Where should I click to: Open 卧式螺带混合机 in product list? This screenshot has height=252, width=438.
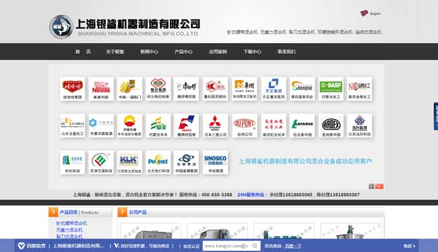(x=71, y=223)
